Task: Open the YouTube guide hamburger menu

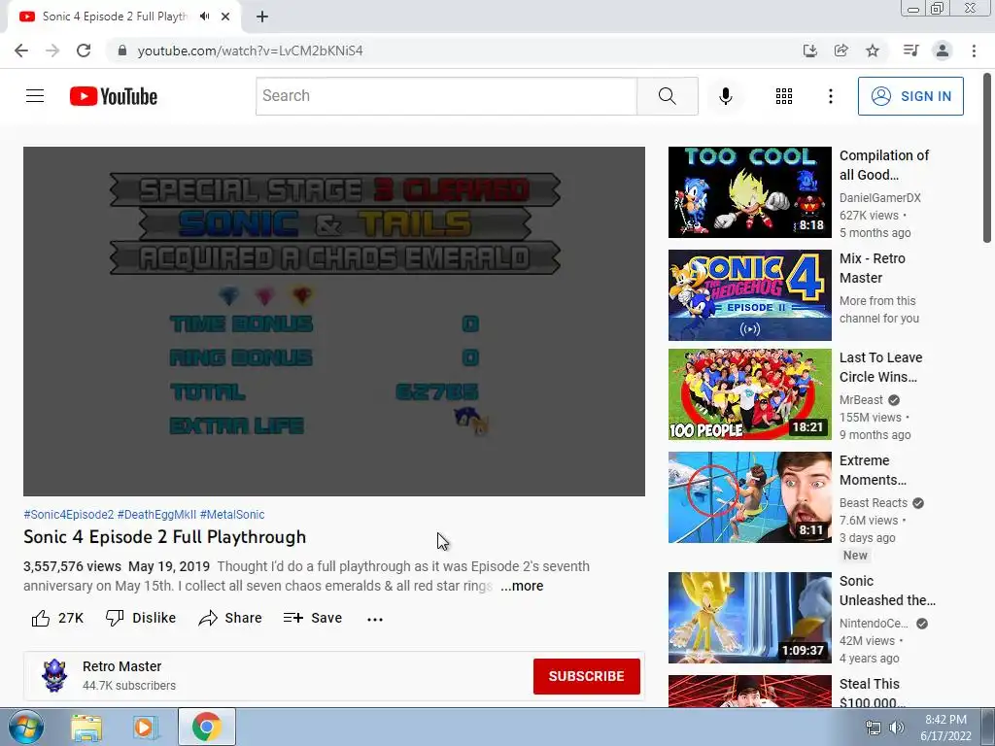Action: 35,96
